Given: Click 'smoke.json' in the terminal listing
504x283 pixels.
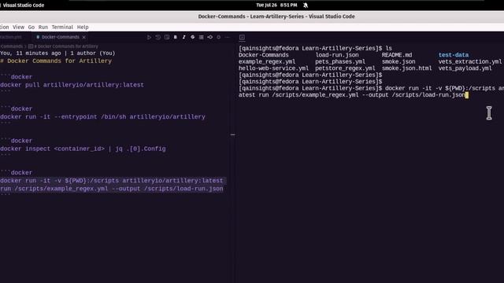Looking at the screenshot, I should click(398, 61).
